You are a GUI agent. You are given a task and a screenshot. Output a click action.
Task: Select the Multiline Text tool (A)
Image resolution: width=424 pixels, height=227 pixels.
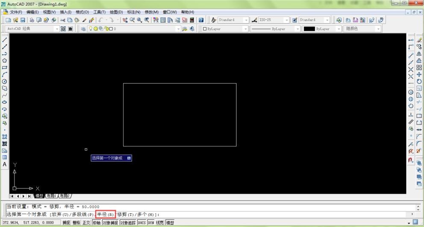5,164
